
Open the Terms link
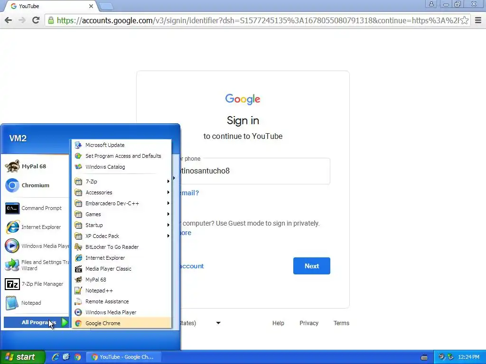click(341, 323)
